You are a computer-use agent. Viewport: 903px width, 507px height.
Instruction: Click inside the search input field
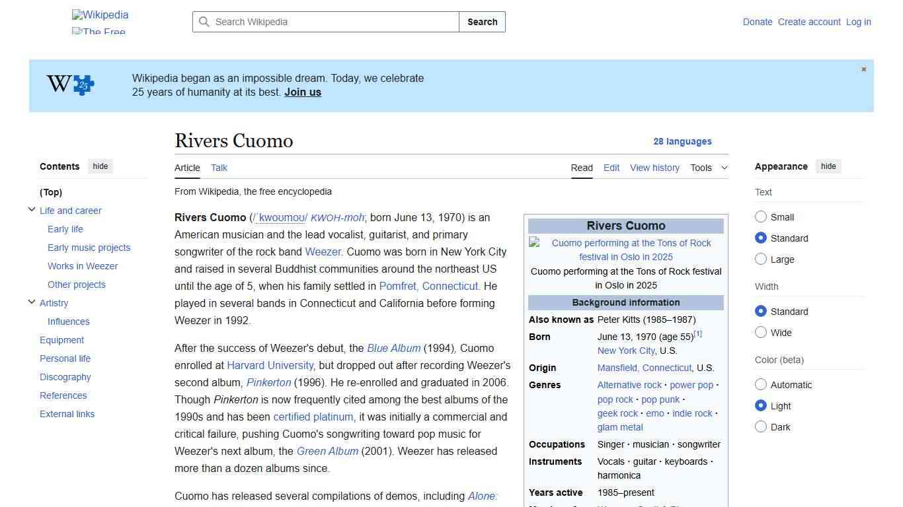(x=324, y=22)
